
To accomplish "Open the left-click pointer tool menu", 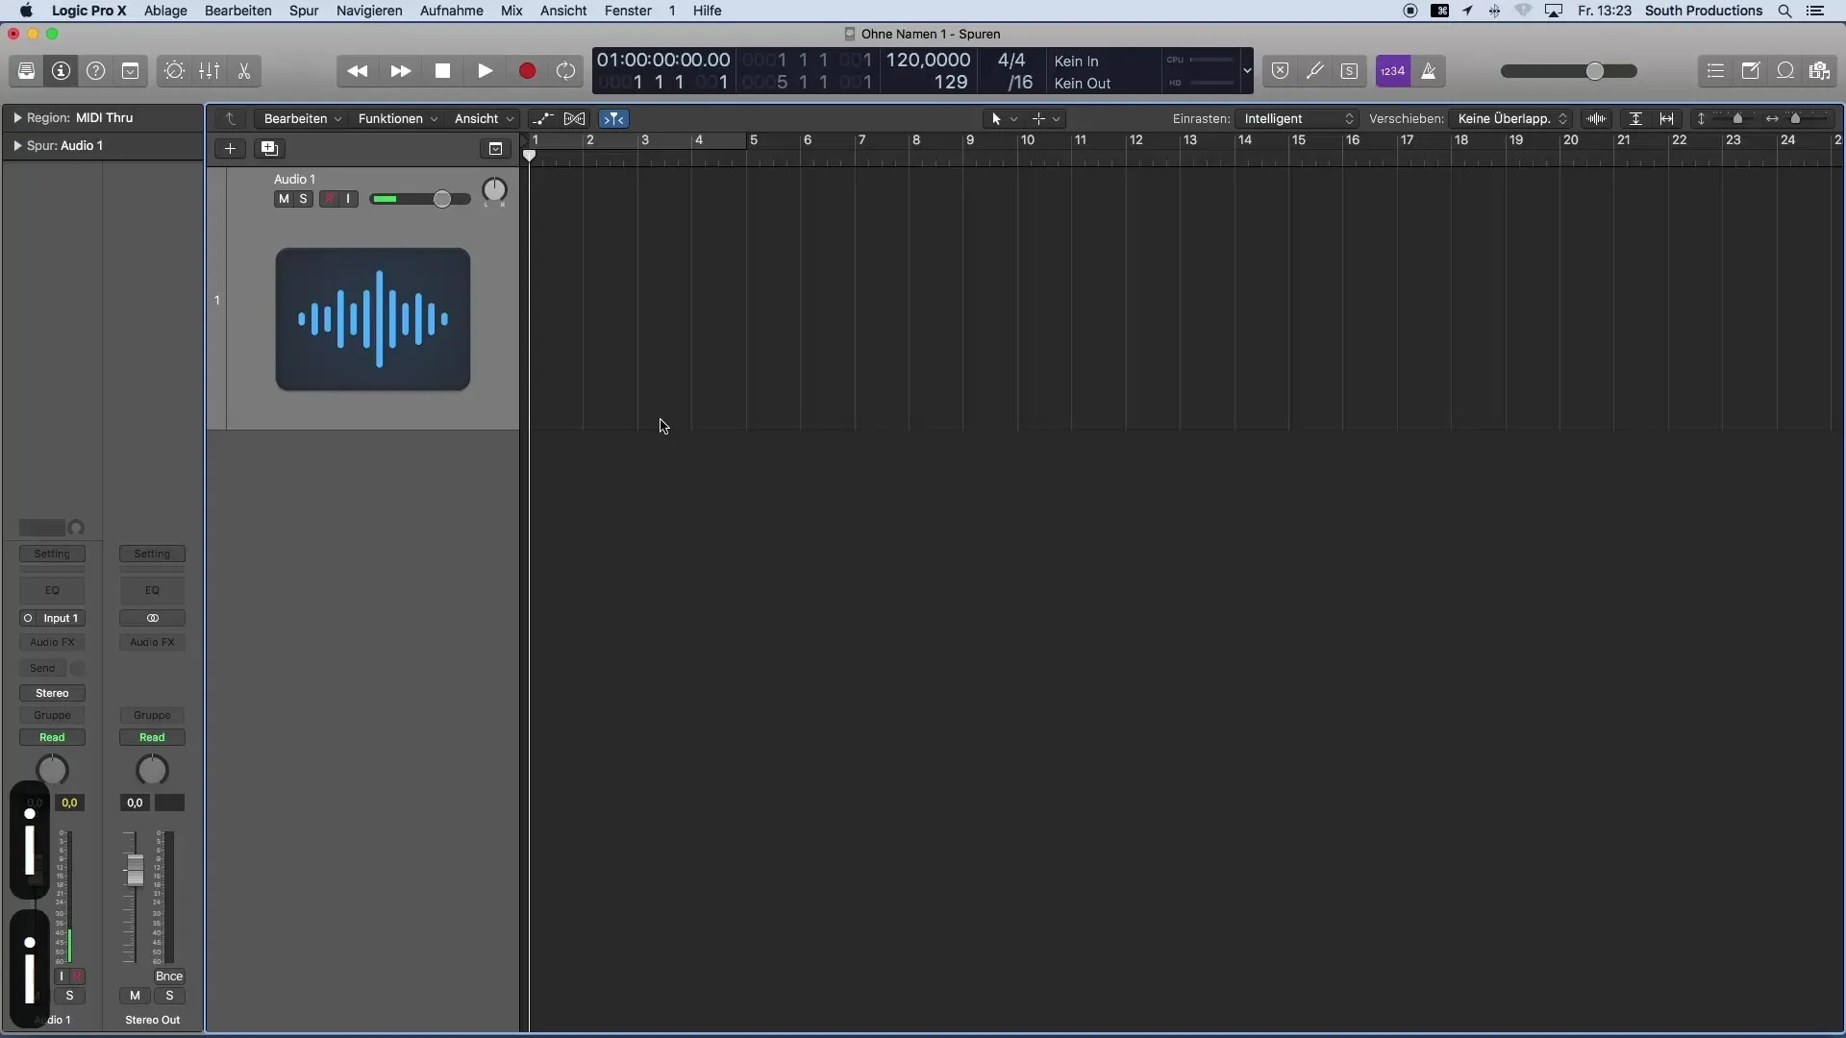I will coord(1003,119).
